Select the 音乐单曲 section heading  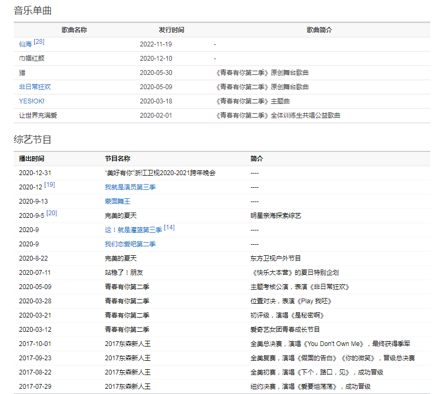pyautogui.click(x=33, y=11)
